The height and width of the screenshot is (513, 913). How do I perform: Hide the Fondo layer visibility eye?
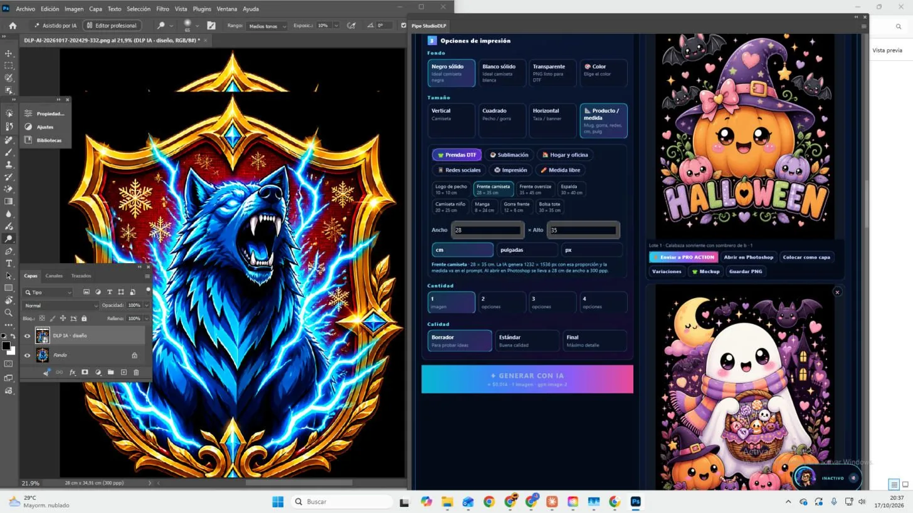27,355
